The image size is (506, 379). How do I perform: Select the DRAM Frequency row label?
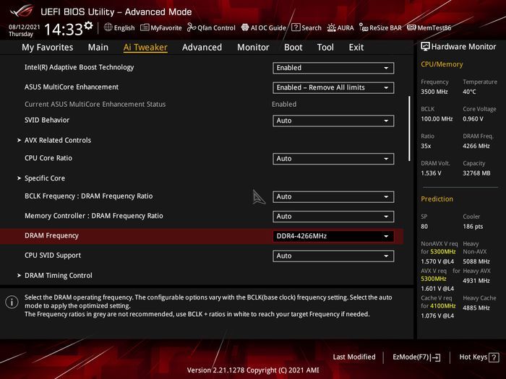point(51,235)
